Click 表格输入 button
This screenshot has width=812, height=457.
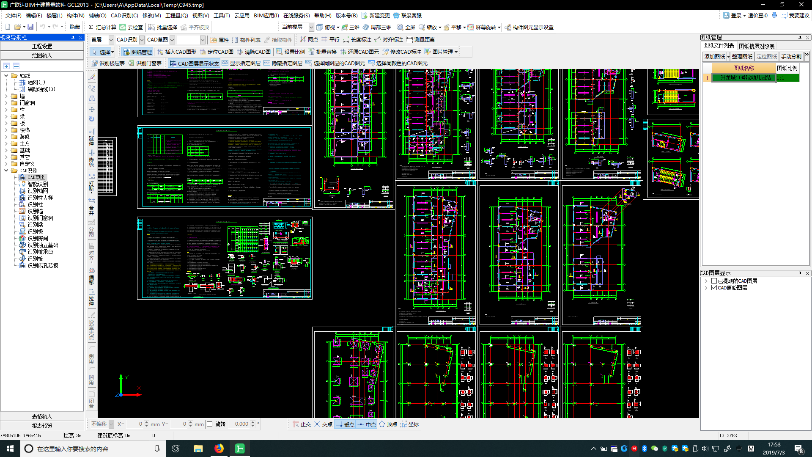42,416
